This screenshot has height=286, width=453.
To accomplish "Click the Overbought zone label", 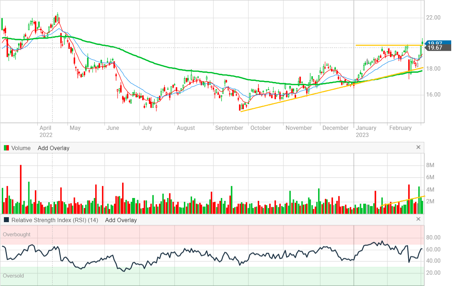I will click(17, 235).
